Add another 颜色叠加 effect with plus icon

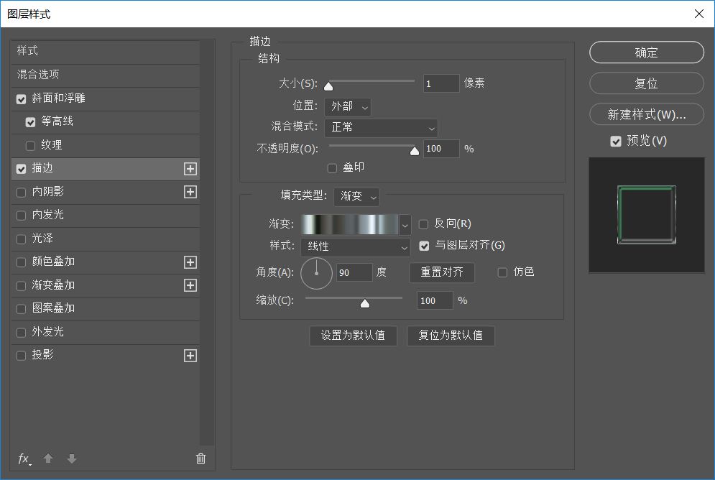pos(190,262)
